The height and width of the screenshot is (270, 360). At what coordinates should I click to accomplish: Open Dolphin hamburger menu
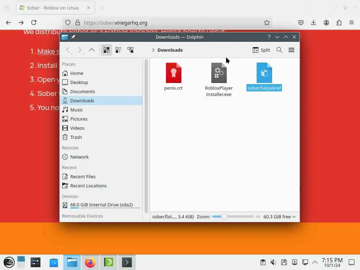(291, 50)
